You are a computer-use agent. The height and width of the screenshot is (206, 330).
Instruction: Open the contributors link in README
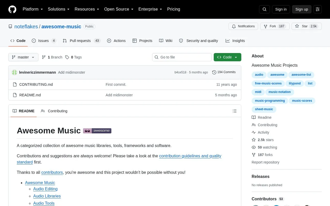pyautogui.click(x=52, y=172)
